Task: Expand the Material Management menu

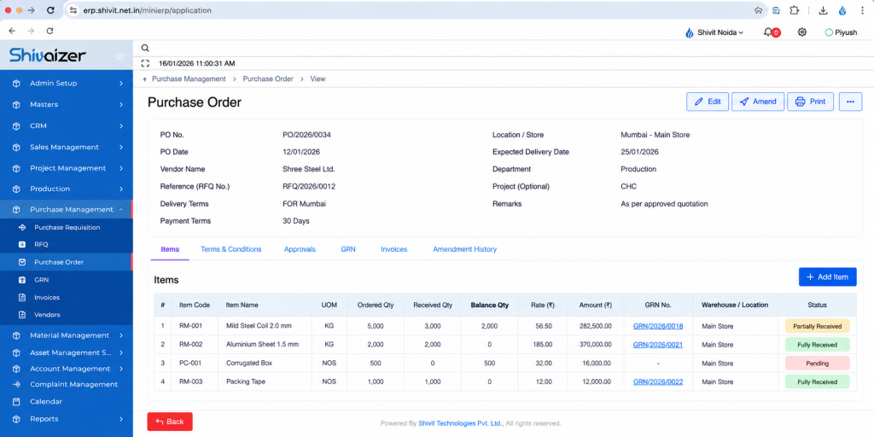Action: [121, 335]
